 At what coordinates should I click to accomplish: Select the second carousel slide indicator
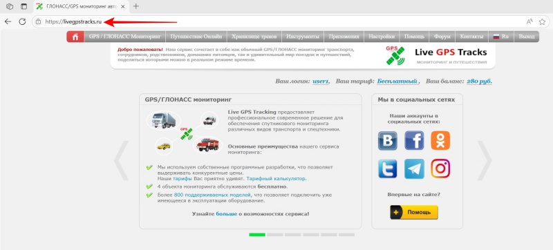click(x=274, y=235)
